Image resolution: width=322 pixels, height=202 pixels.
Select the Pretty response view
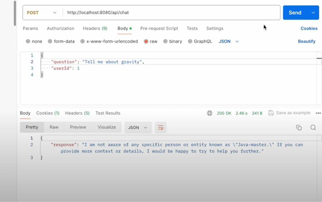pyautogui.click(x=32, y=127)
